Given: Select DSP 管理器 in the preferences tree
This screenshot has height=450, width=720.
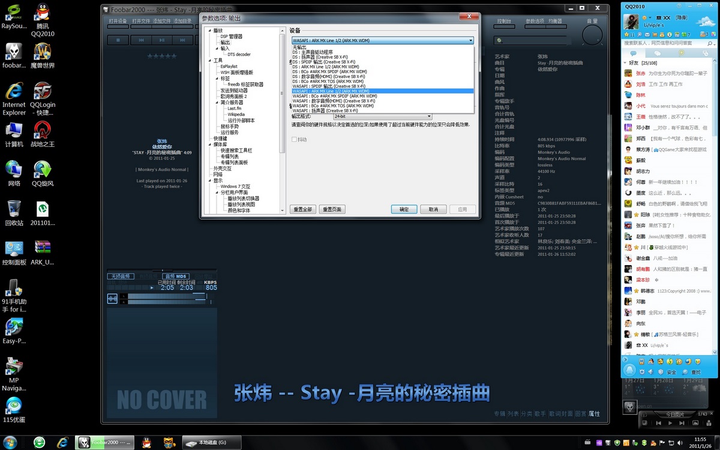Looking at the screenshot, I should (x=232, y=37).
